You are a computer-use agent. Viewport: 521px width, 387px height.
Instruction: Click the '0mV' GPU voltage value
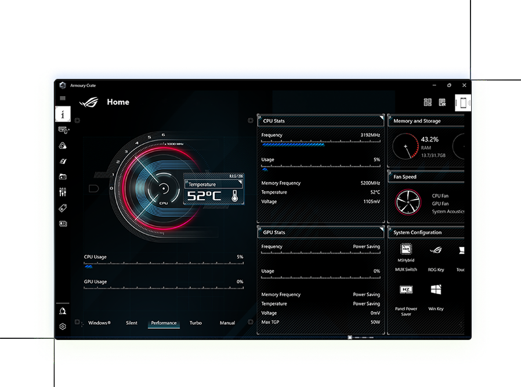point(375,313)
